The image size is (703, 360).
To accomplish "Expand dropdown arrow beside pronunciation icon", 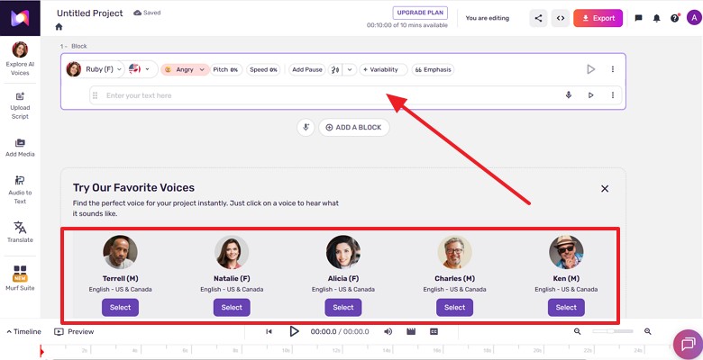I will pyautogui.click(x=350, y=70).
